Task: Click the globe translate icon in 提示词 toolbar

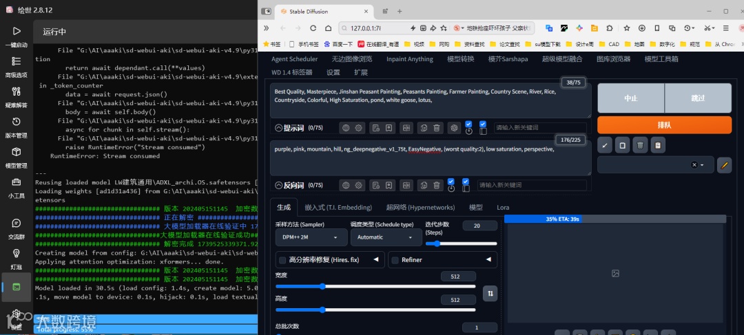Action: tap(346, 127)
